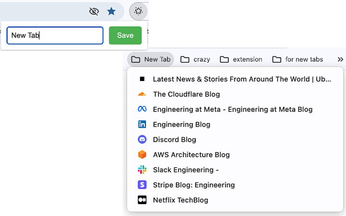The width and height of the screenshot is (346, 216).
Task: Expand the 'for new tabs' folder
Action: pyautogui.click(x=297, y=59)
